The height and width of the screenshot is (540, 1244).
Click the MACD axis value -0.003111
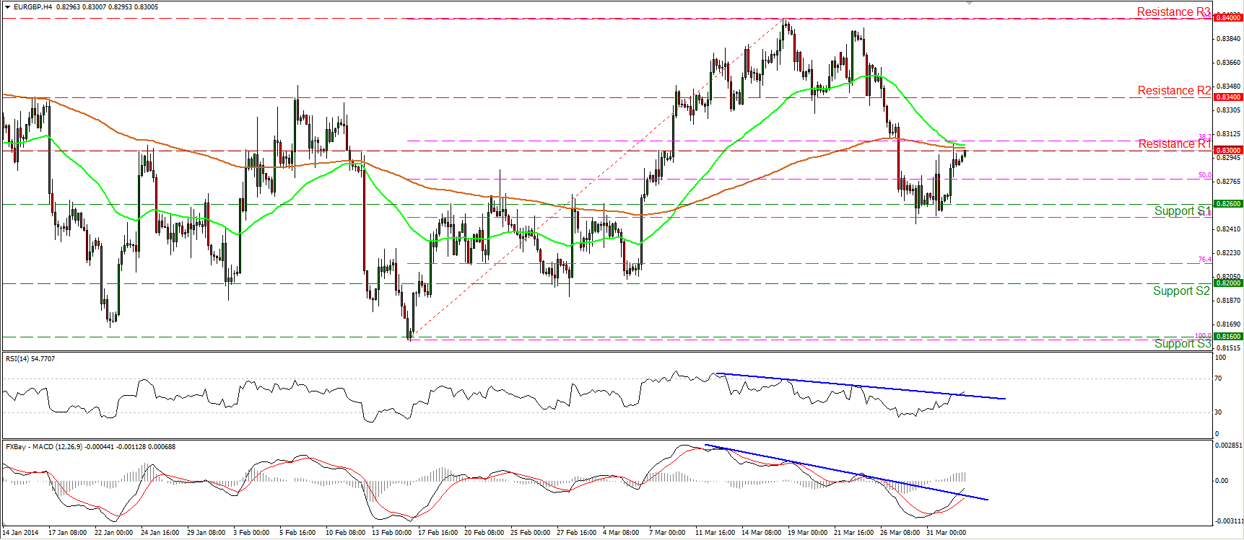(x=1230, y=521)
